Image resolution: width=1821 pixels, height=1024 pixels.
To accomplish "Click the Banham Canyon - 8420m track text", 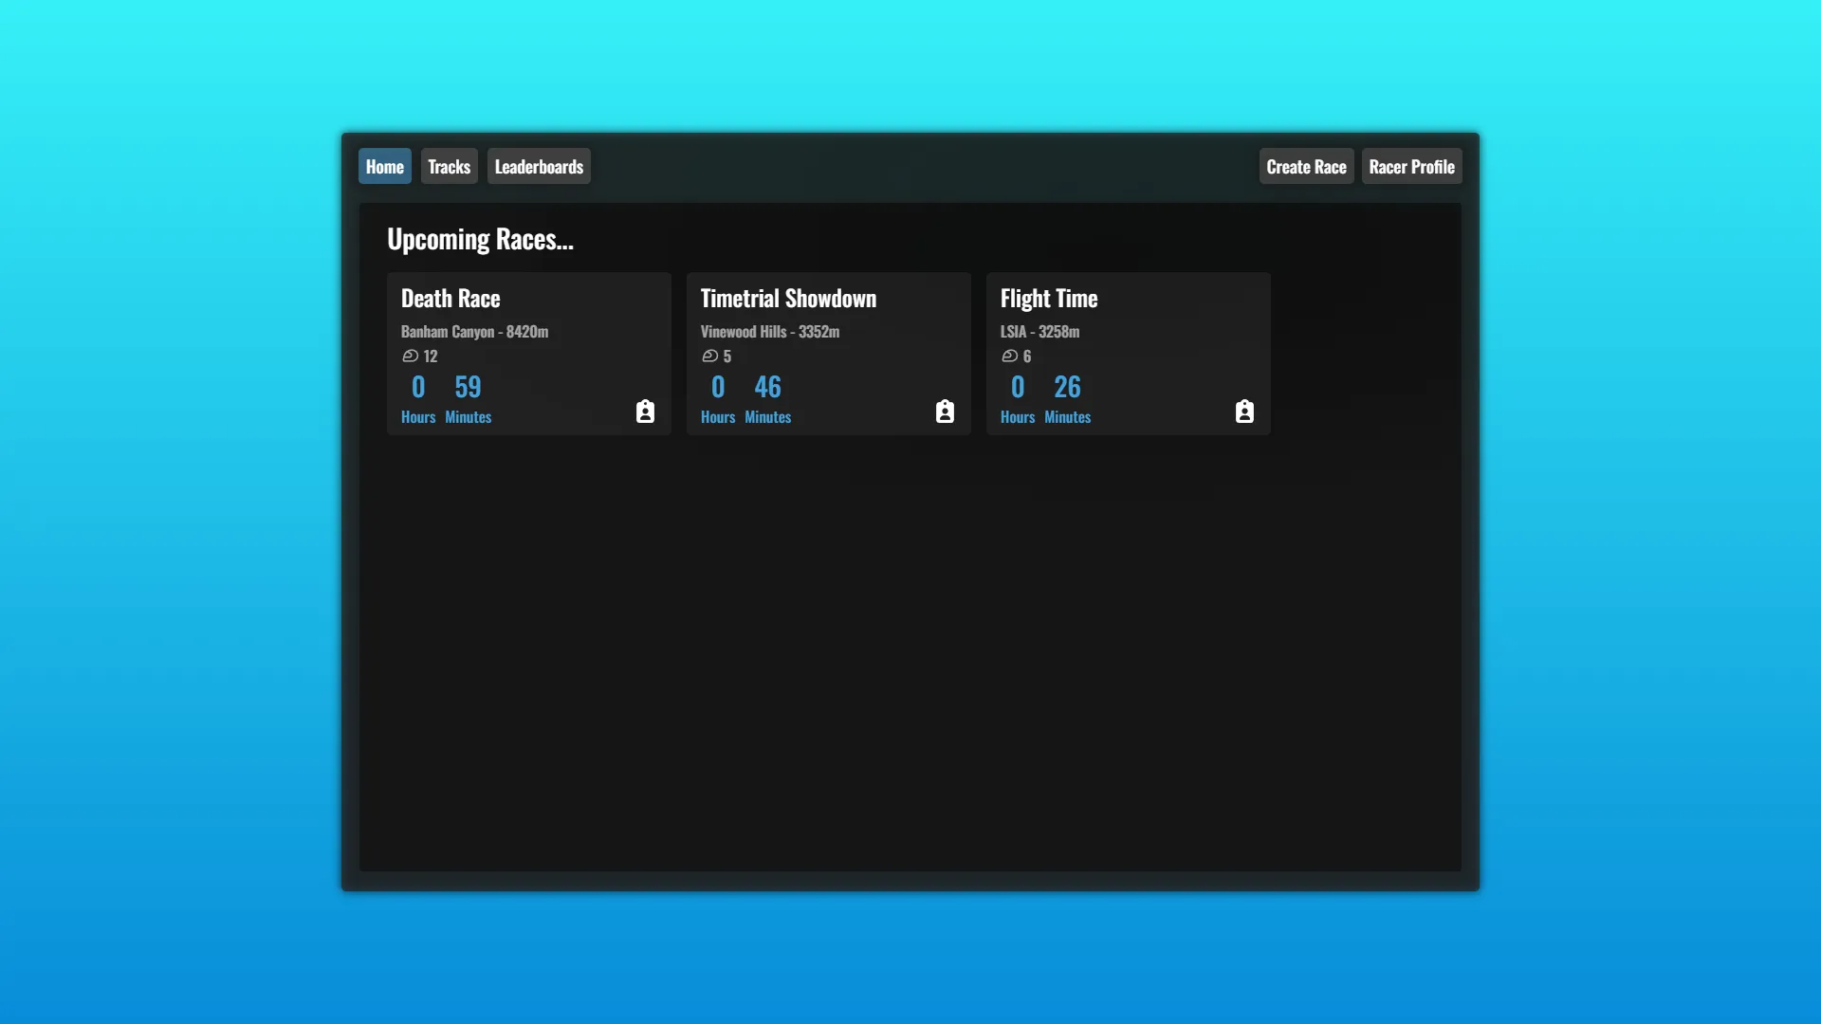I will [474, 331].
